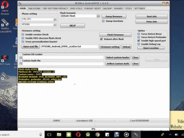This screenshot has height=138, width=184.
Task: Click the microphone icon in the search box
Action: [41, 135]
